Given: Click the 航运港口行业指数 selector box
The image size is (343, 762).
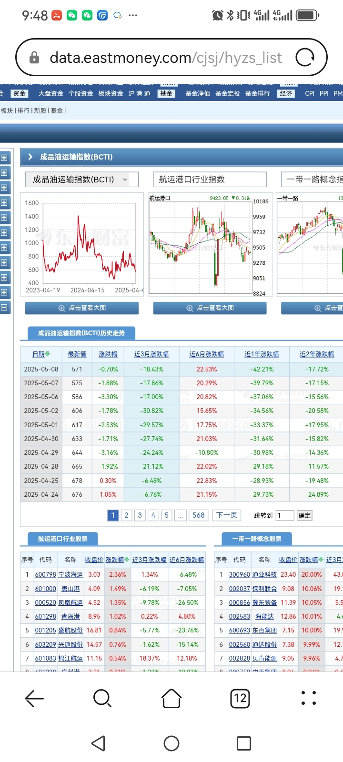Looking at the screenshot, I should [x=210, y=180].
